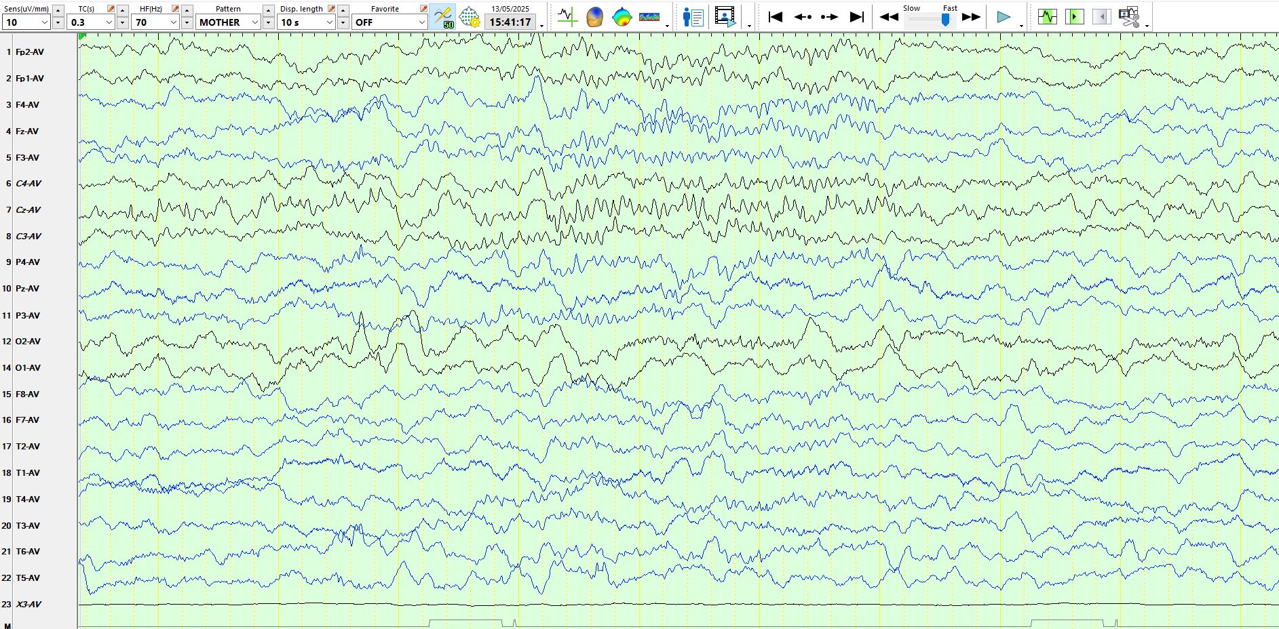Rewind the EEG trace quickly
Viewport: 1279px width, 629px height.
tap(889, 17)
